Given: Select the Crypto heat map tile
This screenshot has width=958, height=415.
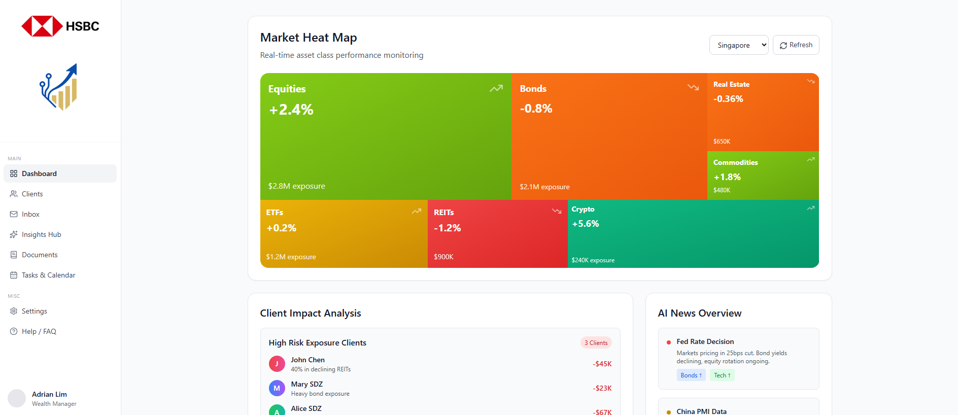Looking at the screenshot, I should coord(693,234).
